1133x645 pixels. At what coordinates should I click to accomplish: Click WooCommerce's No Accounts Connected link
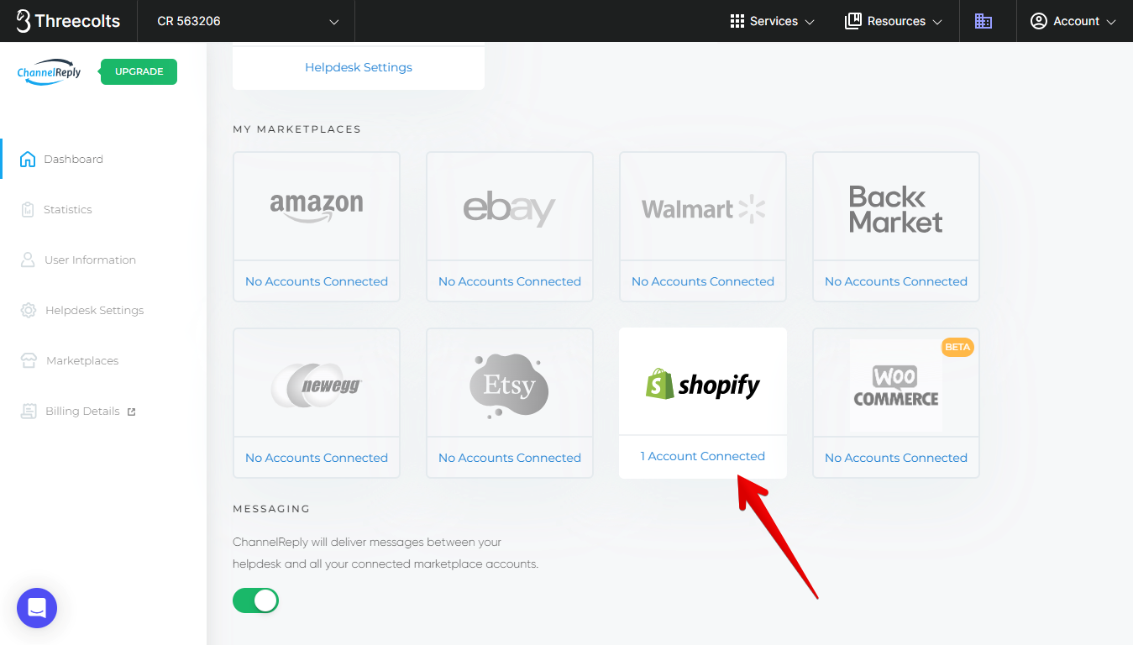point(896,458)
